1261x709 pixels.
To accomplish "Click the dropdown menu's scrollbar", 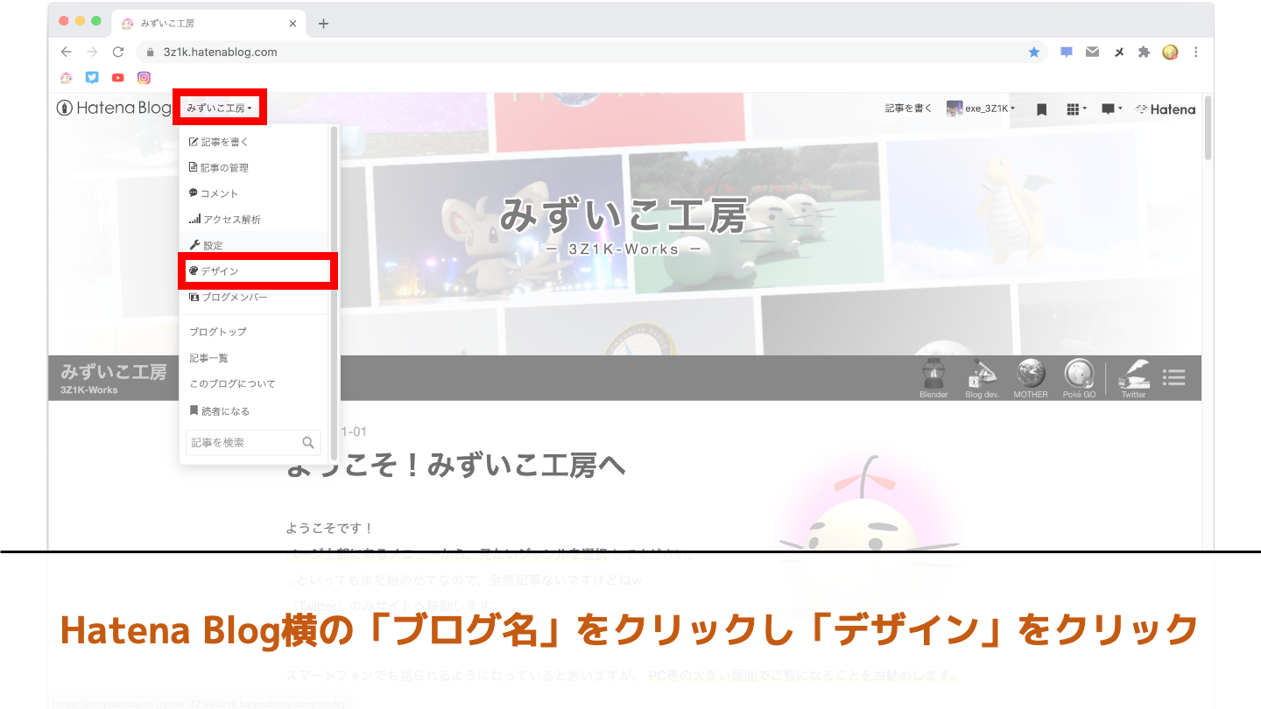I will (334, 293).
